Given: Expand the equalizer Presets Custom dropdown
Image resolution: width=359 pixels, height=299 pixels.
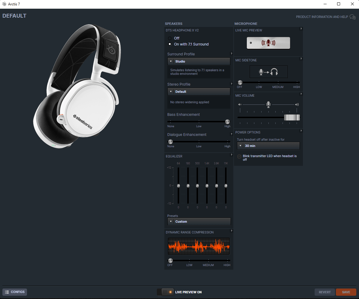Looking at the screenshot, I should [199, 221].
